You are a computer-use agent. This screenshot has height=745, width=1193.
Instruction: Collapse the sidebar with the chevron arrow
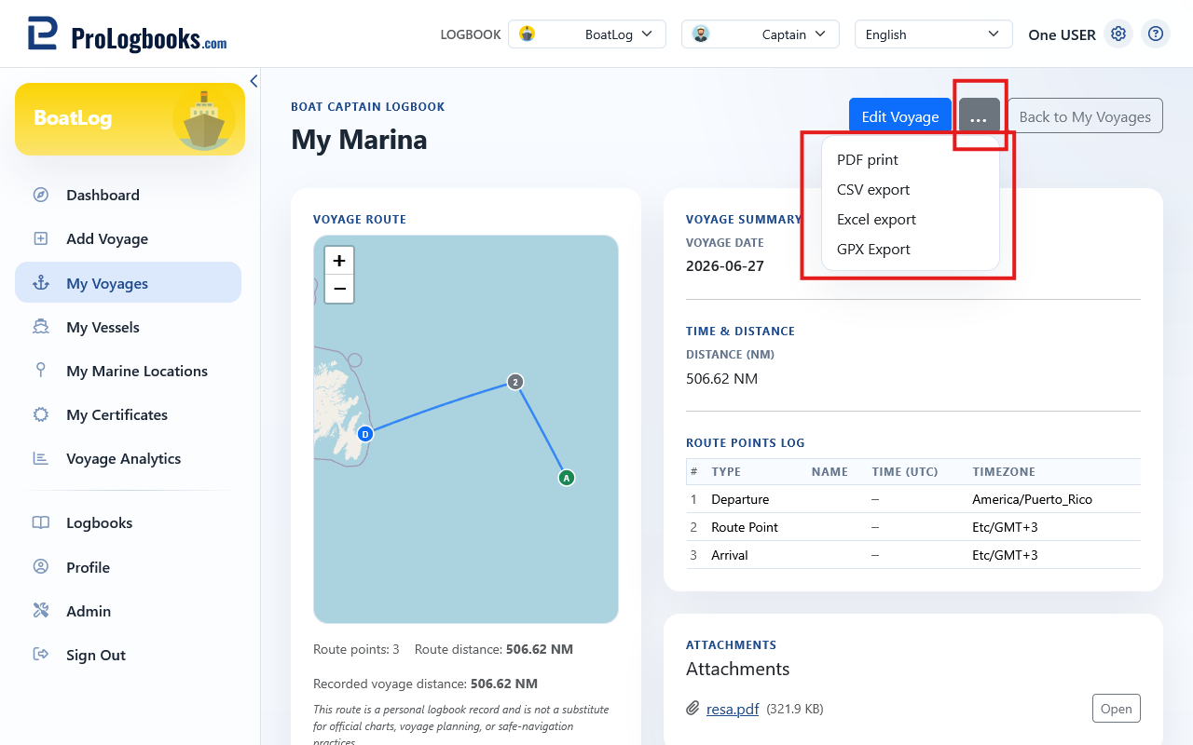coord(254,81)
